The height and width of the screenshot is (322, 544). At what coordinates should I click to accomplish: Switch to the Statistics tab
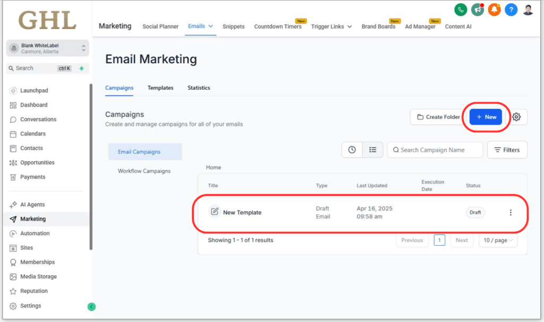coord(199,88)
